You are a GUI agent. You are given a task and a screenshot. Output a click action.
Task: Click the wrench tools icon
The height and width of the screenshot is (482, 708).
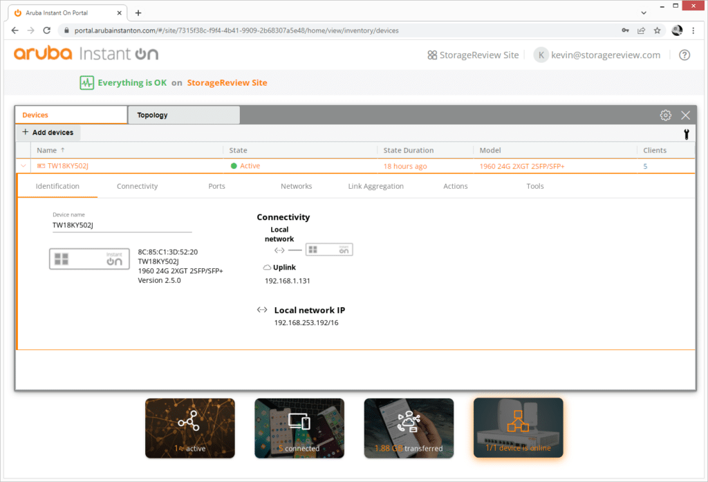click(x=687, y=133)
